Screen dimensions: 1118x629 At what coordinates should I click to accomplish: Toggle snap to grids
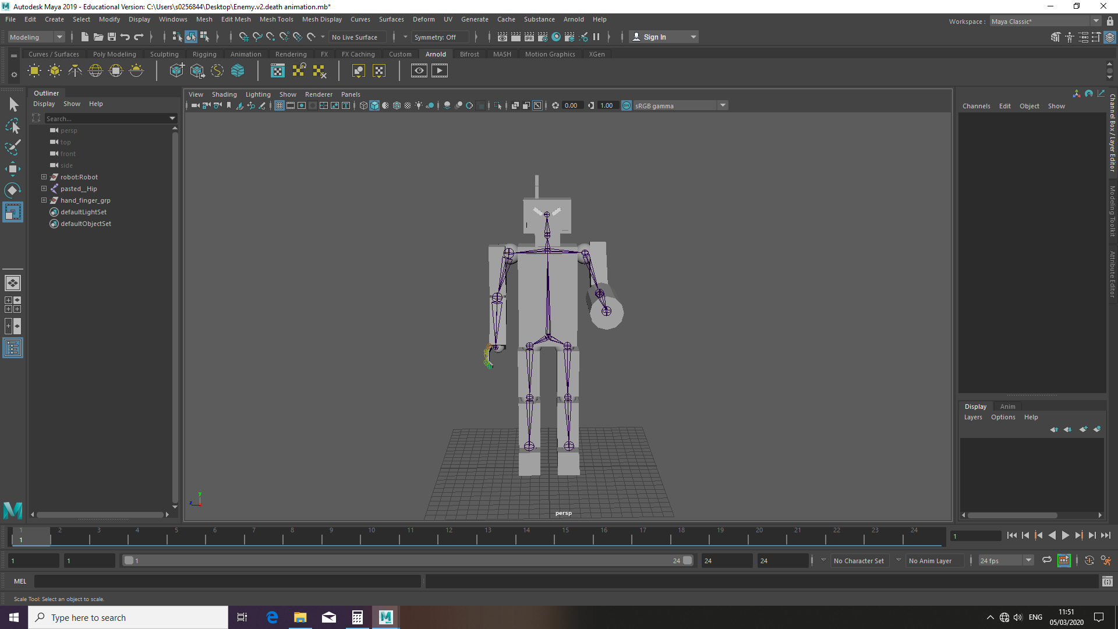point(244,37)
